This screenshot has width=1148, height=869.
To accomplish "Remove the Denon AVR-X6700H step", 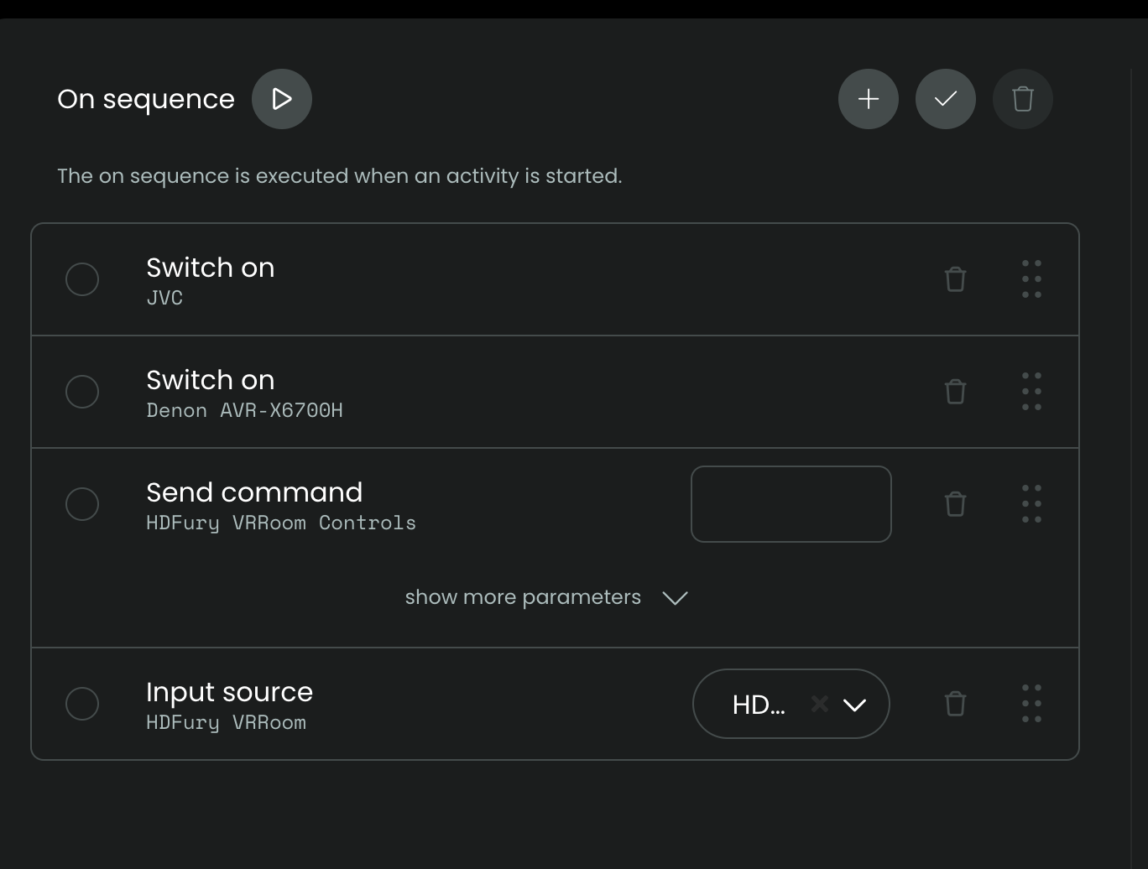I will [x=955, y=392].
